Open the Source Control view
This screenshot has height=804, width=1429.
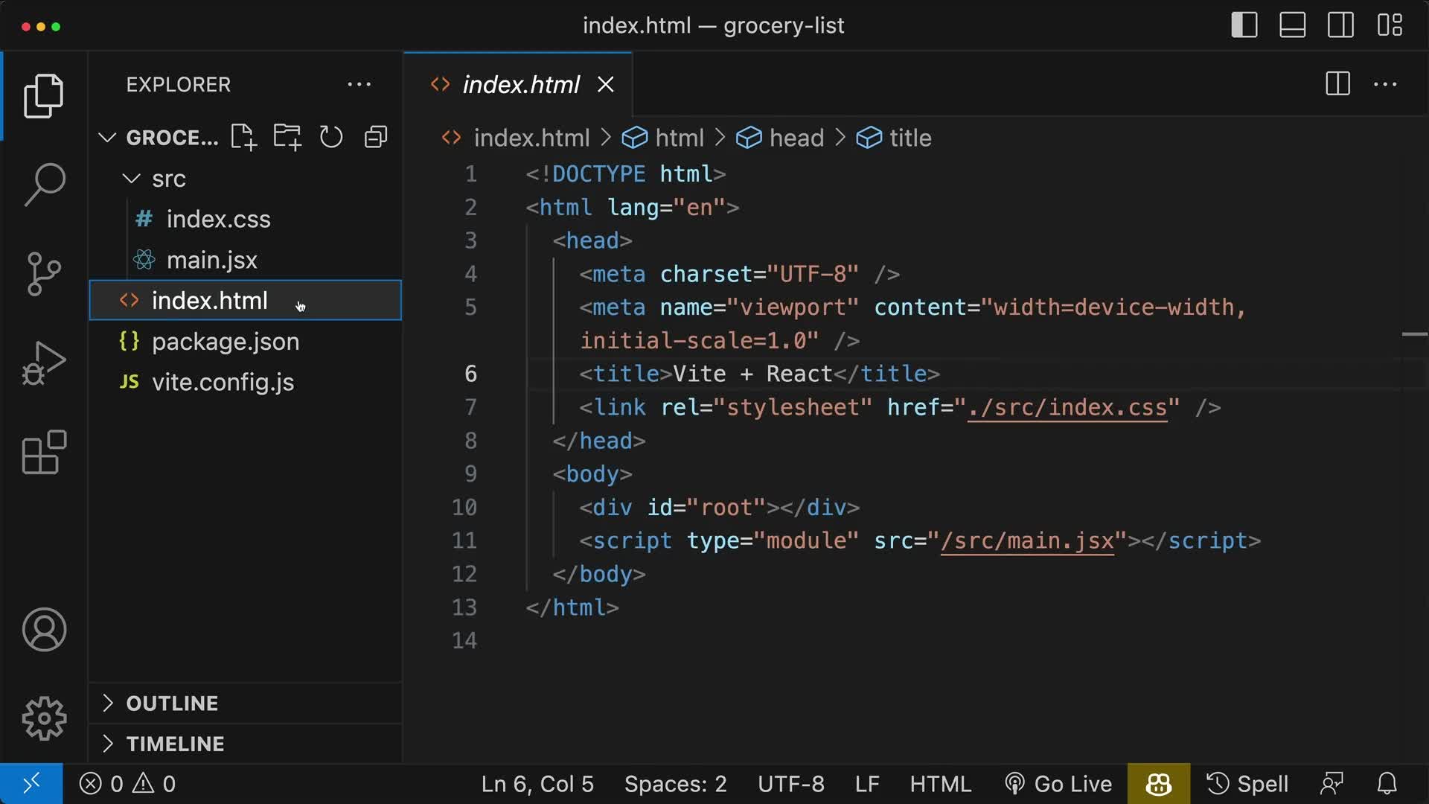45,273
